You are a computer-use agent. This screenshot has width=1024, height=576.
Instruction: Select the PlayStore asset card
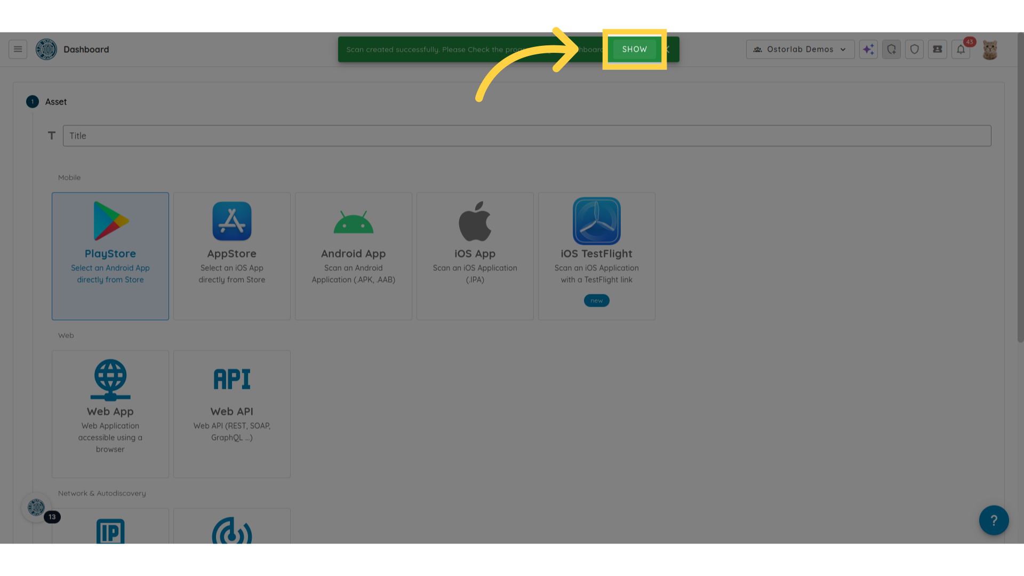coord(110,256)
